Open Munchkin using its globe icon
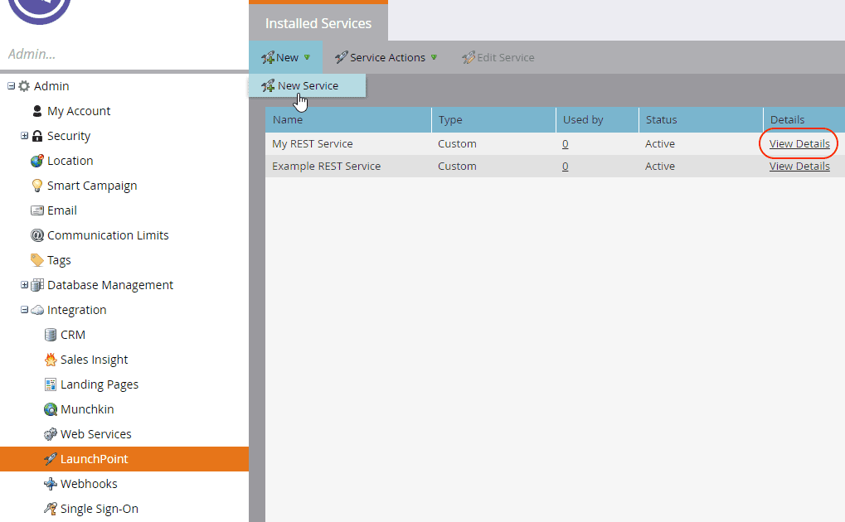The image size is (845, 522). point(48,408)
